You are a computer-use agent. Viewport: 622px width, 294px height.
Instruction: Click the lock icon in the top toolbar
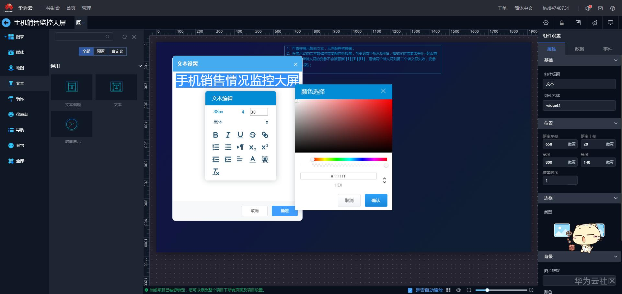click(562, 23)
